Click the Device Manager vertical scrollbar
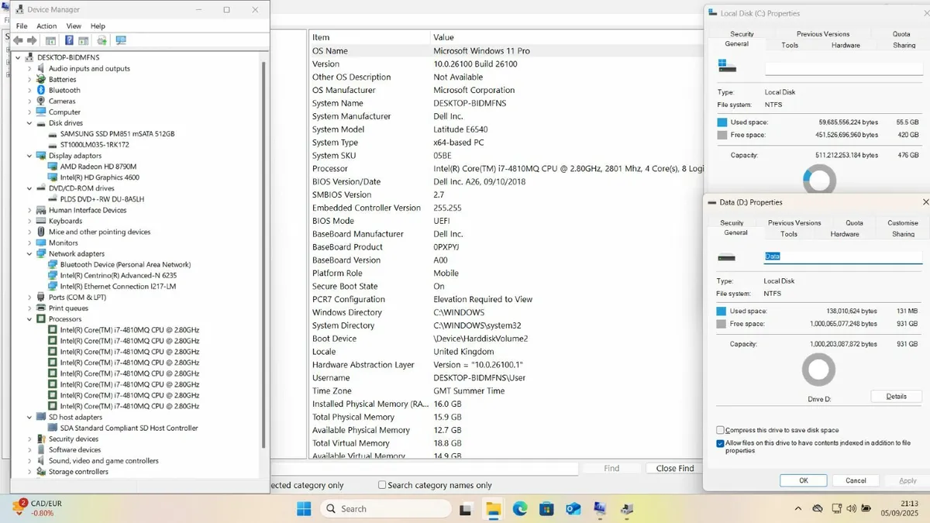 pos(263,256)
